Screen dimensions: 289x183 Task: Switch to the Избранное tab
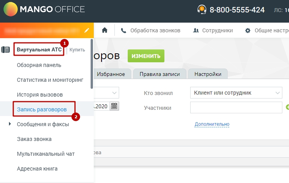point(111,74)
